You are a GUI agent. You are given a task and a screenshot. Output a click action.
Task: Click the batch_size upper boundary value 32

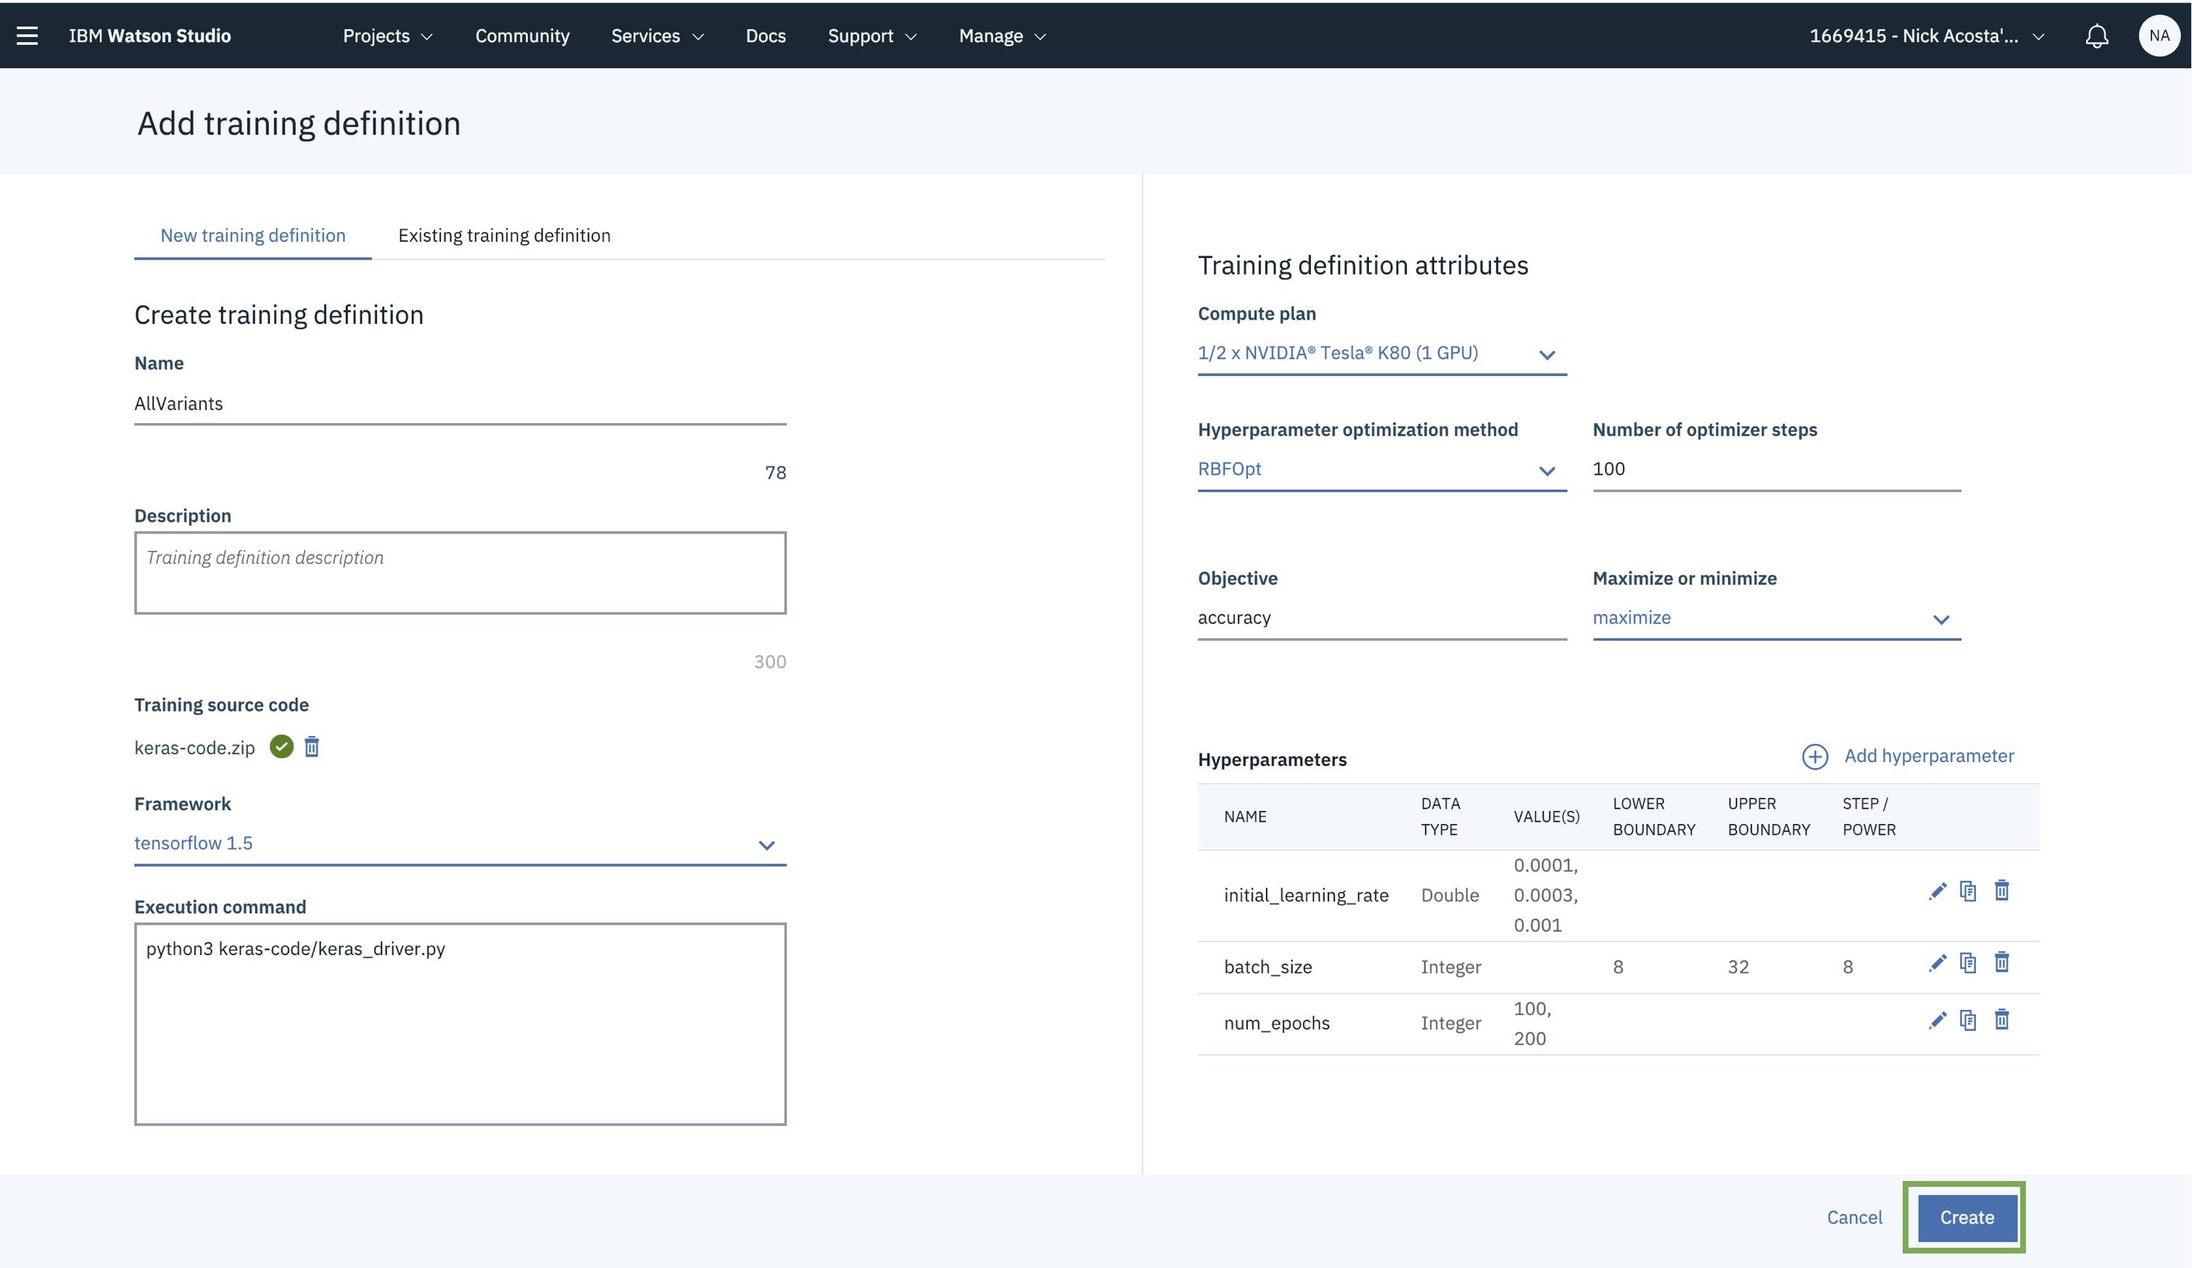point(1738,967)
